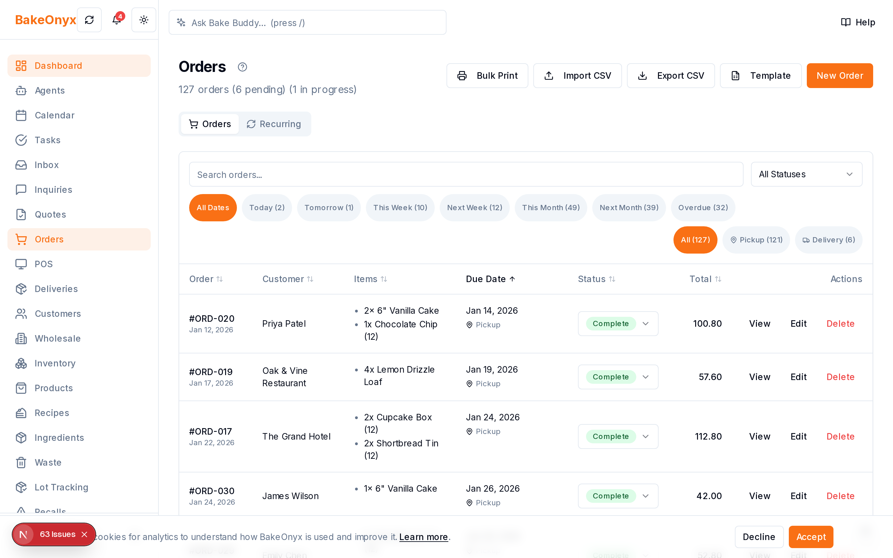Focus the Ask Bake Buddy input

pos(307,23)
